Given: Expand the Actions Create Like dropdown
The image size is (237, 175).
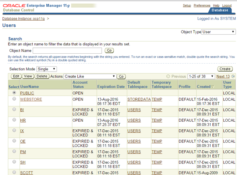Looking at the screenshot, I should point(90,76).
